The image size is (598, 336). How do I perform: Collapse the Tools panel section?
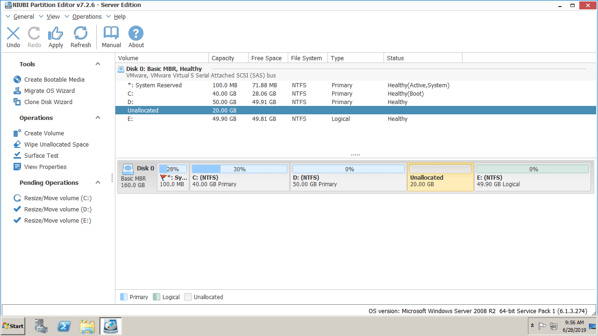click(x=98, y=64)
